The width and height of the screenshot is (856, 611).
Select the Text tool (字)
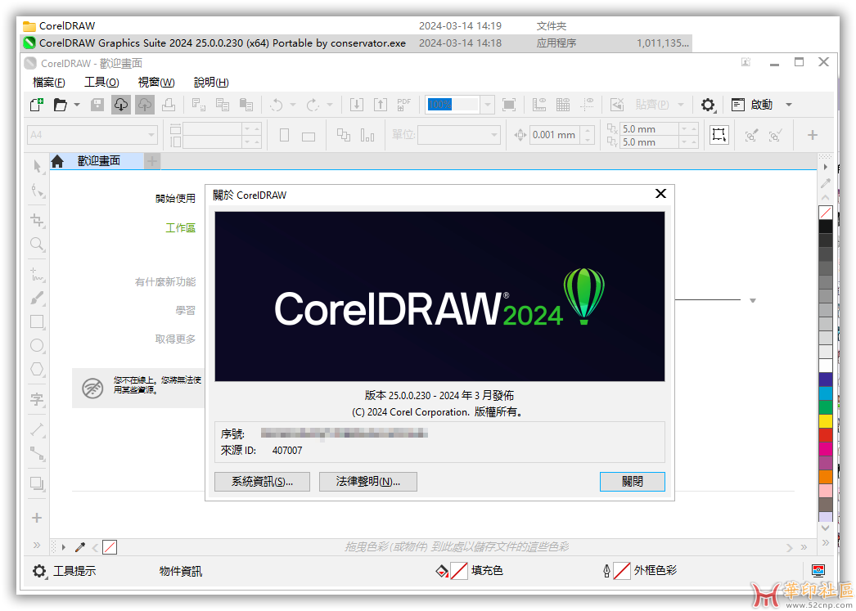tap(37, 400)
